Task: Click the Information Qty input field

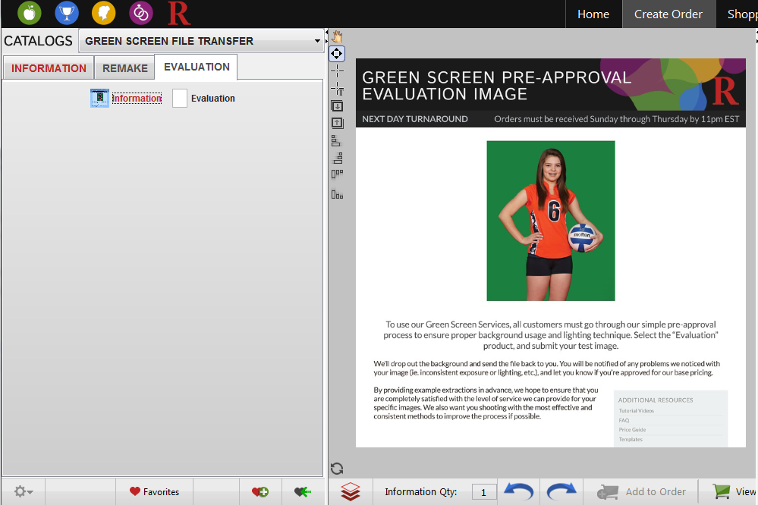Action: tap(483, 492)
